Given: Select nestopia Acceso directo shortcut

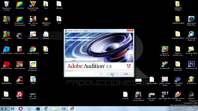Looking at the screenshot, I should pos(139,96).
